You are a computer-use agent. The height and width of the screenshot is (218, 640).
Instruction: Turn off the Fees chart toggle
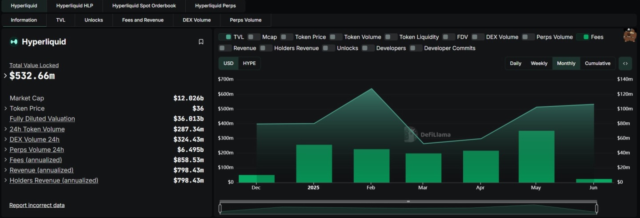point(583,37)
